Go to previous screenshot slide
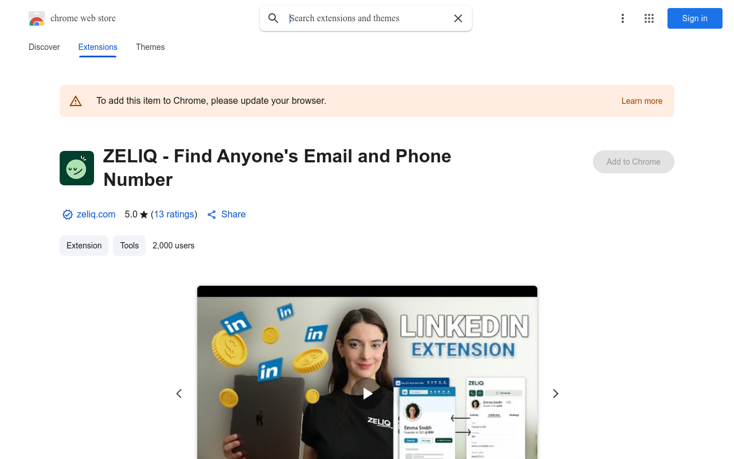The width and height of the screenshot is (734, 459). click(x=179, y=394)
